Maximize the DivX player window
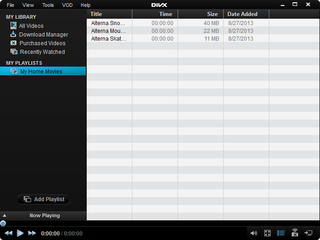The width and height of the screenshot is (320, 240). 295,4
